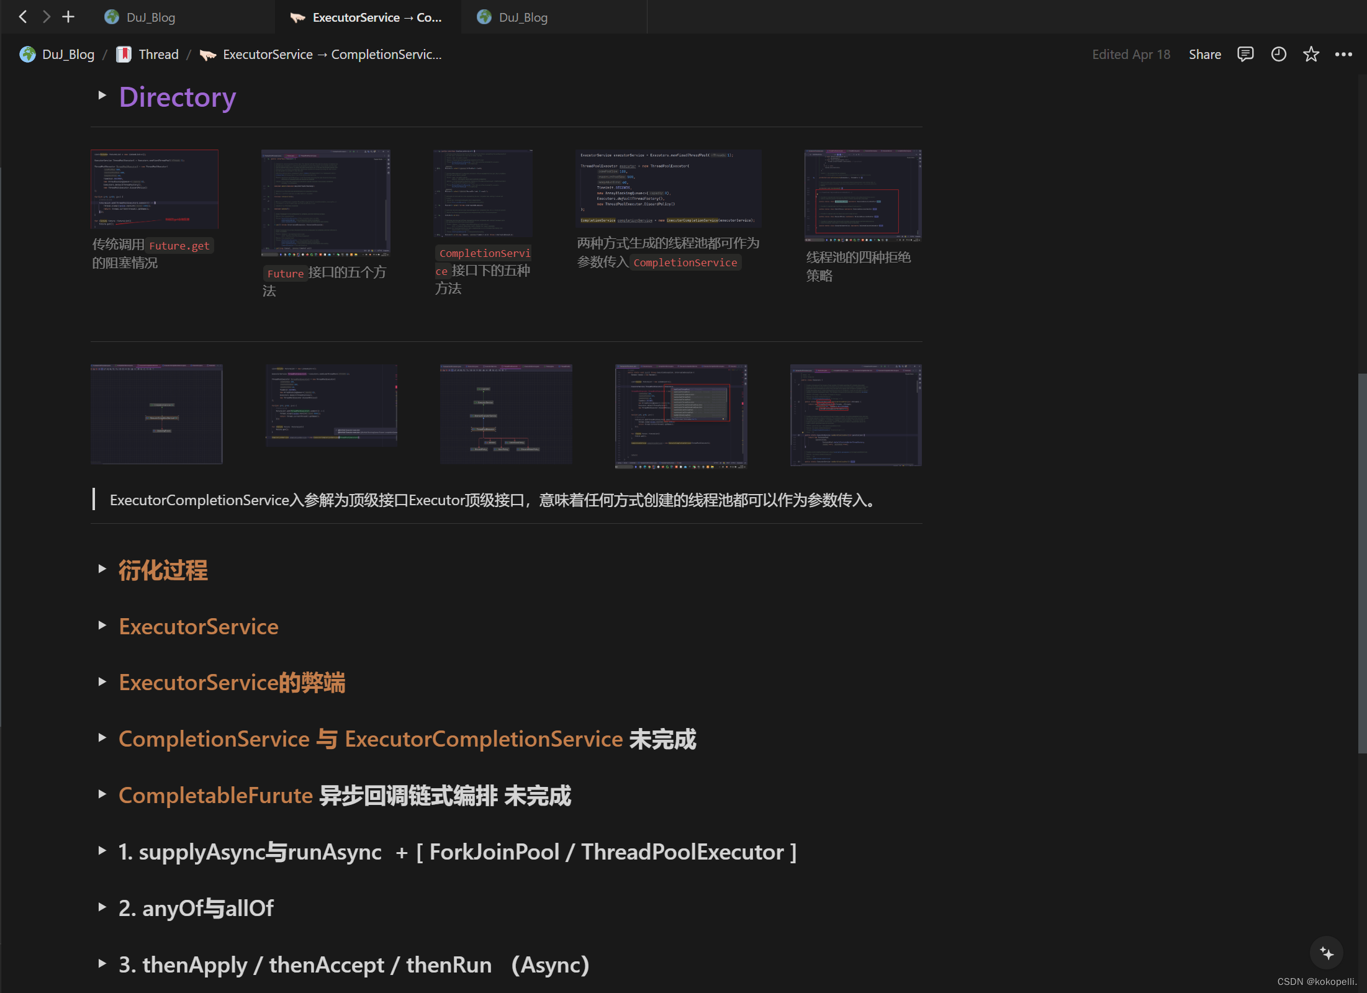The width and height of the screenshot is (1367, 993).
Task: Expand the ExecutorService的弊端 section
Action: [103, 681]
